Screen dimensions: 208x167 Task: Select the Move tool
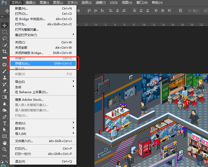(5, 25)
